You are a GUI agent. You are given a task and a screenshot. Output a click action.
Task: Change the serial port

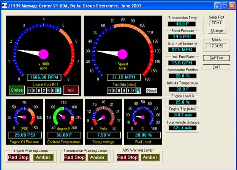217,30
